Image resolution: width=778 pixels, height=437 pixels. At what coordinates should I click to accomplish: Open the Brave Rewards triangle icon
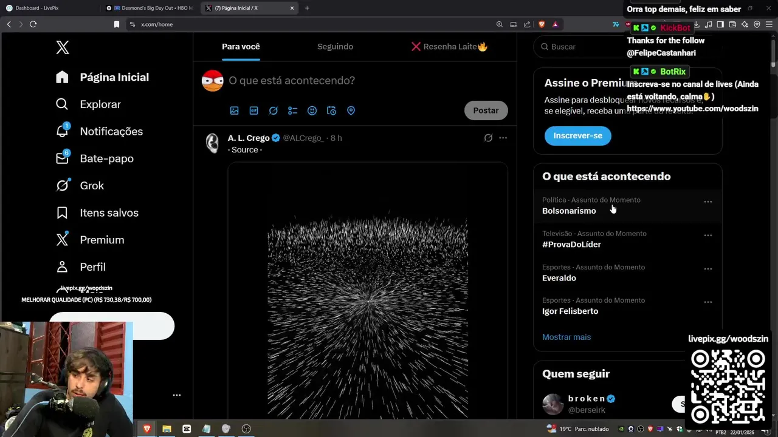point(555,24)
